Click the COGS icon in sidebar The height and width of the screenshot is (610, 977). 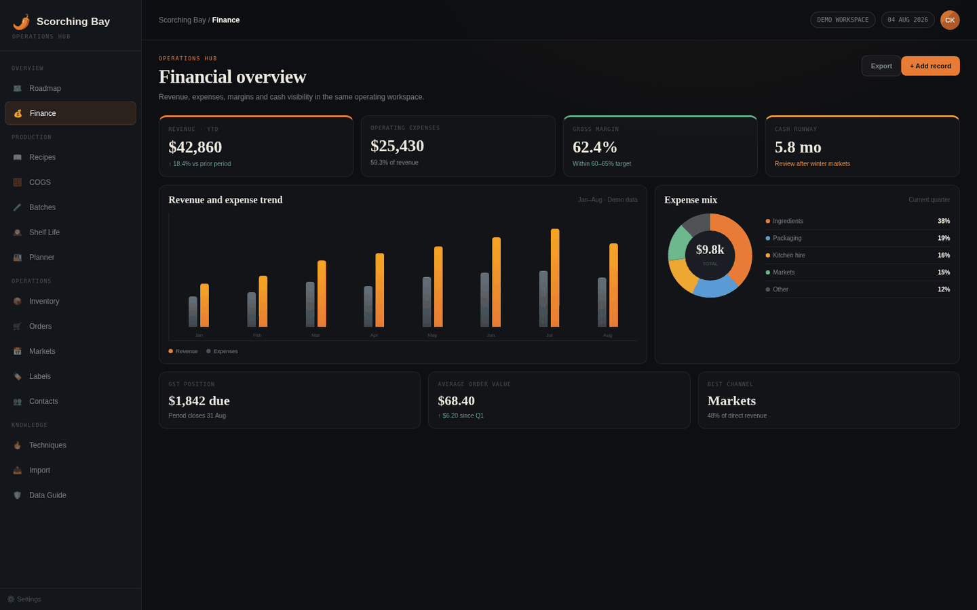[x=18, y=182]
